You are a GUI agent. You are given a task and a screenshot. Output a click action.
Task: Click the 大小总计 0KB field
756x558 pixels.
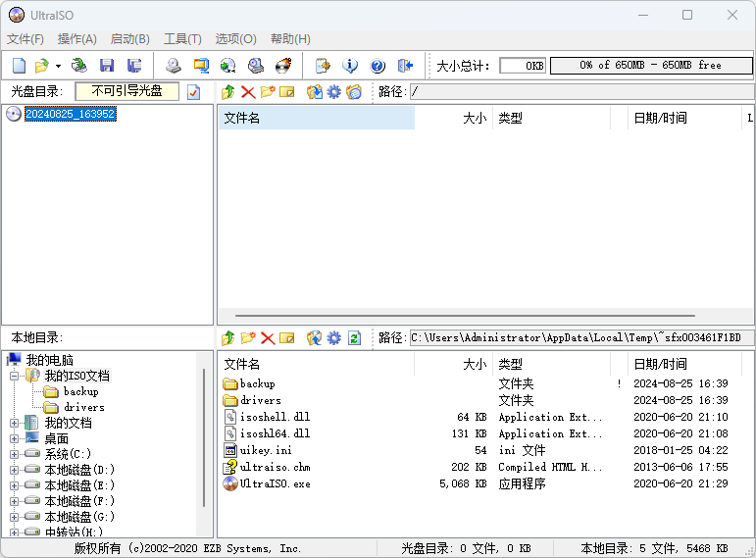pyautogui.click(x=523, y=66)
